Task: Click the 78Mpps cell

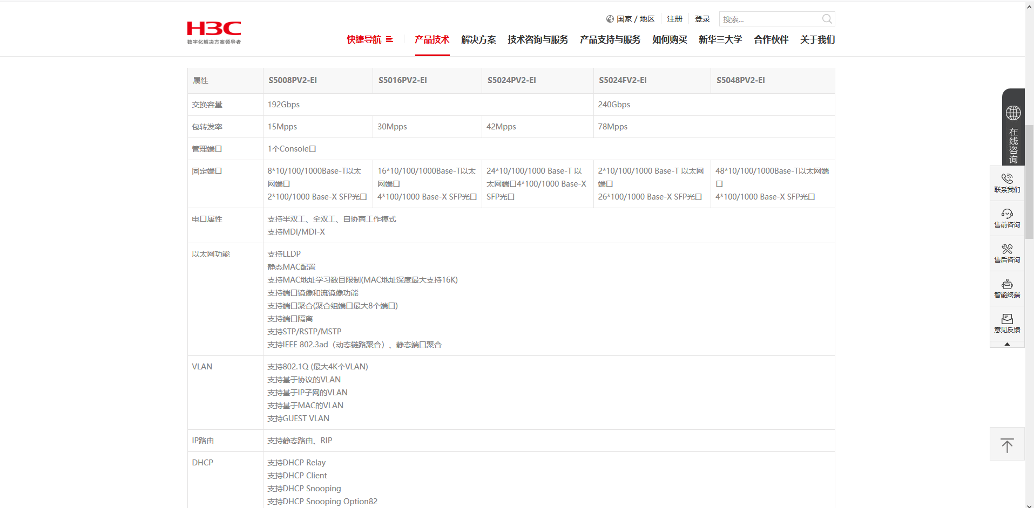Action: click(714, 127)
